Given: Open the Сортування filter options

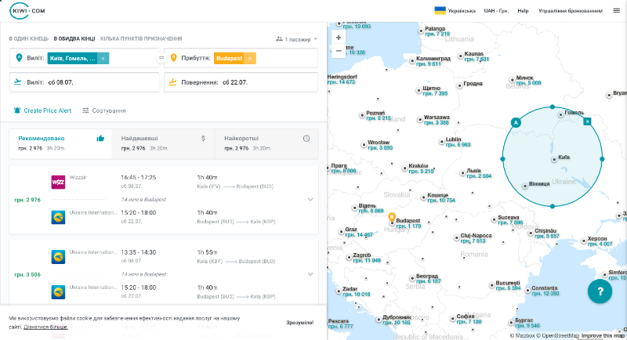Looking at the screenshot, I should [x=103, y=110].
